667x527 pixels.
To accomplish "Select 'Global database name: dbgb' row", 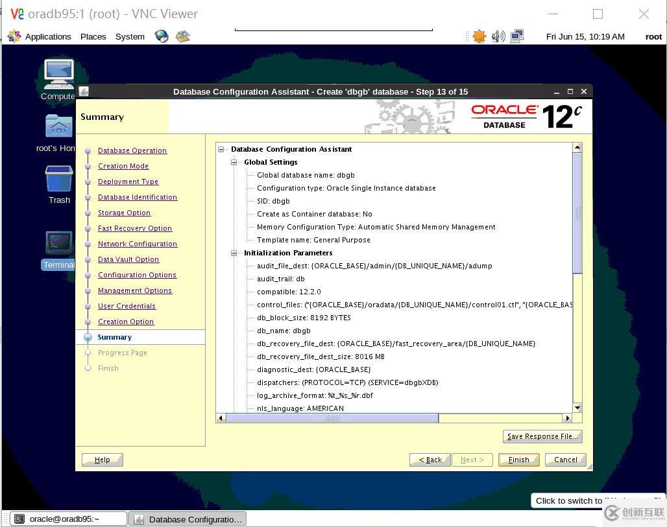I will 306,175.
